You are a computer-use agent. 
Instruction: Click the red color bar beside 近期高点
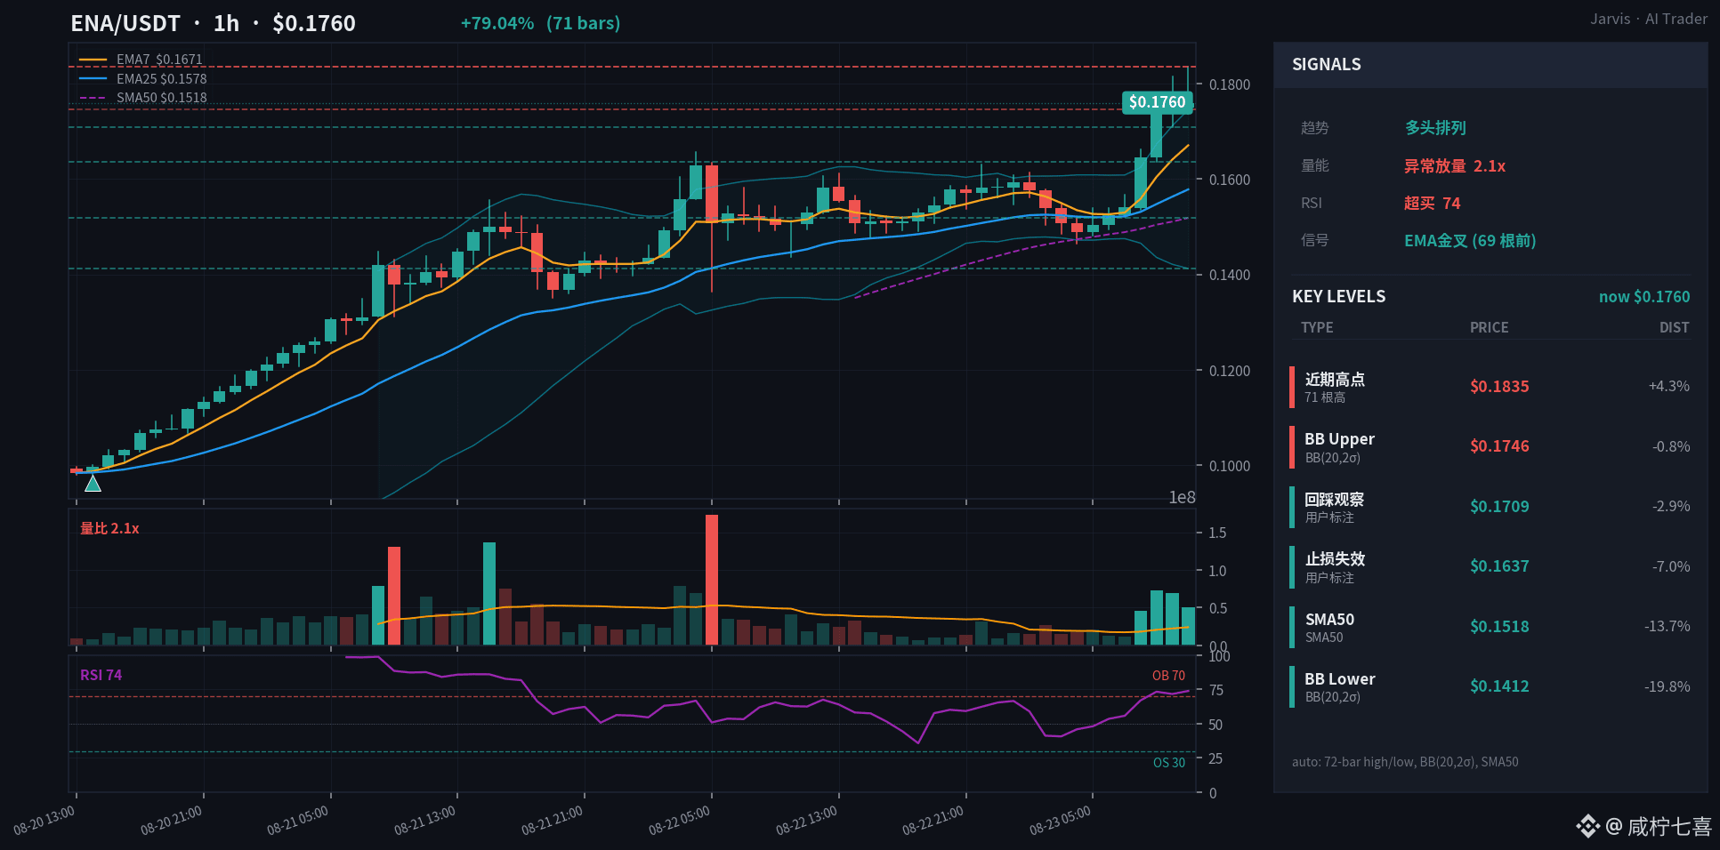pos(1292,387)
